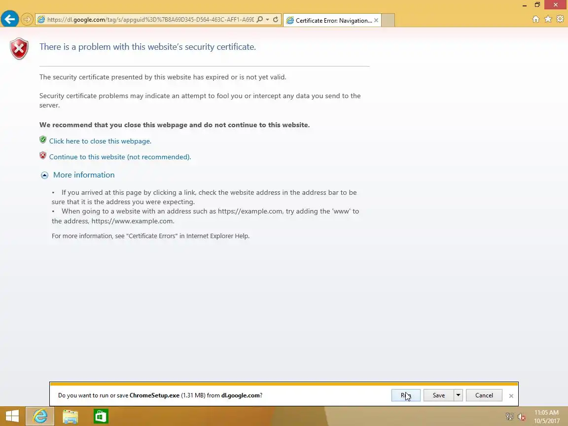The image size is (568, 426).
Task: Collapse the More information section arrow
Action: point(44,176)
